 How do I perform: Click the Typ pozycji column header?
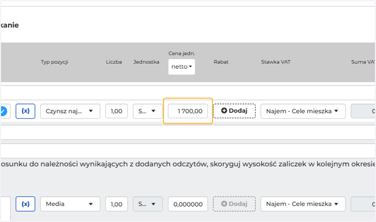coord(55,62)
